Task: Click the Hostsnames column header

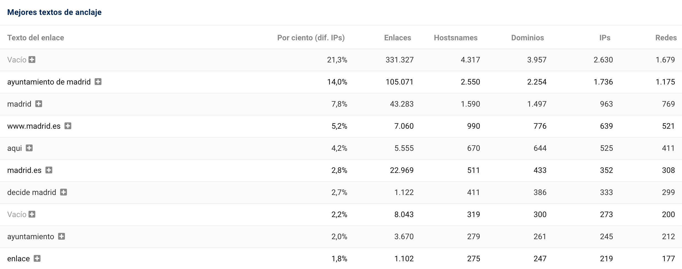Action: click(456, 38)
